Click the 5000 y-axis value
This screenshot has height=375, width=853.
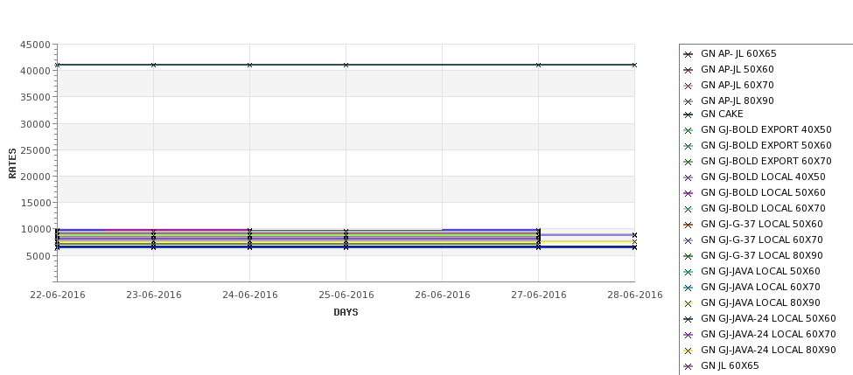pos(38,256)
